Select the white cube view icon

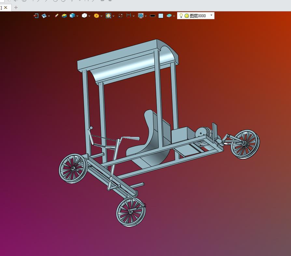pos(84,16)
